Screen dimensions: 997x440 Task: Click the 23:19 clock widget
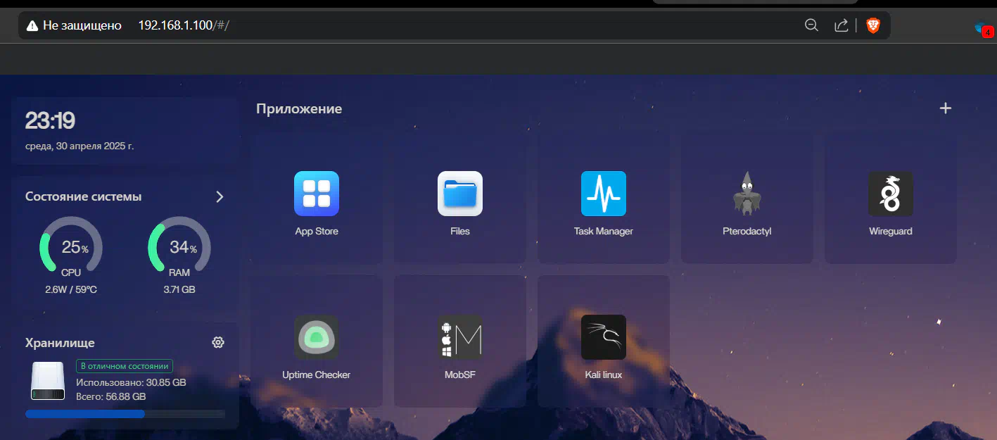pos(50,121)
